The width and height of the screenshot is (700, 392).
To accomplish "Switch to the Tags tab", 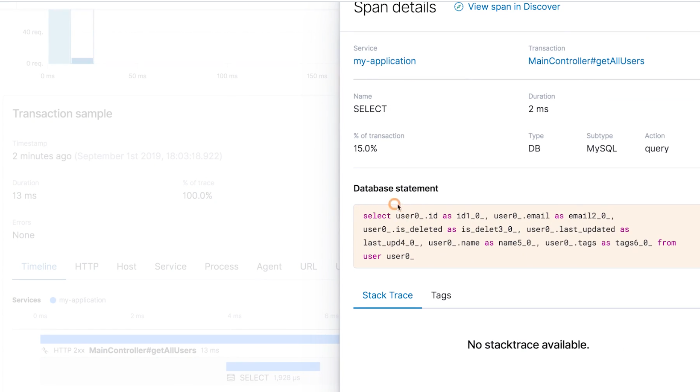I will [441, 295].
